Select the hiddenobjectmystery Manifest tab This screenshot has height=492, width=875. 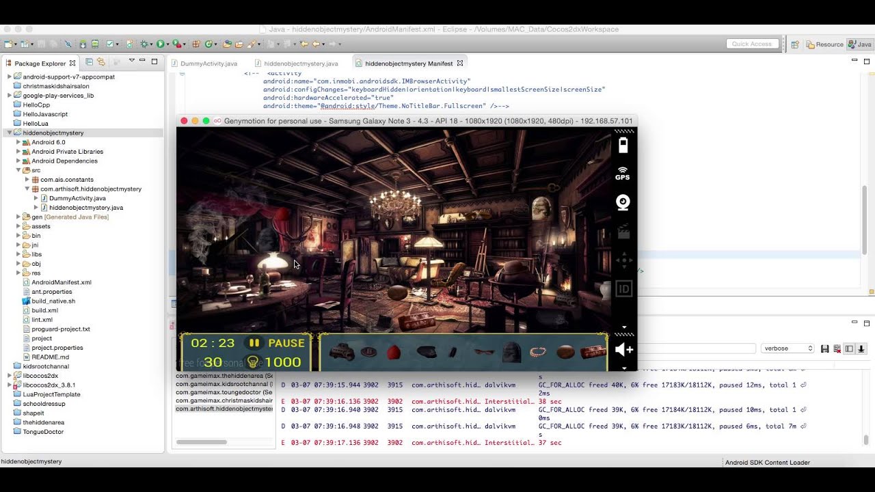(409, 64)
